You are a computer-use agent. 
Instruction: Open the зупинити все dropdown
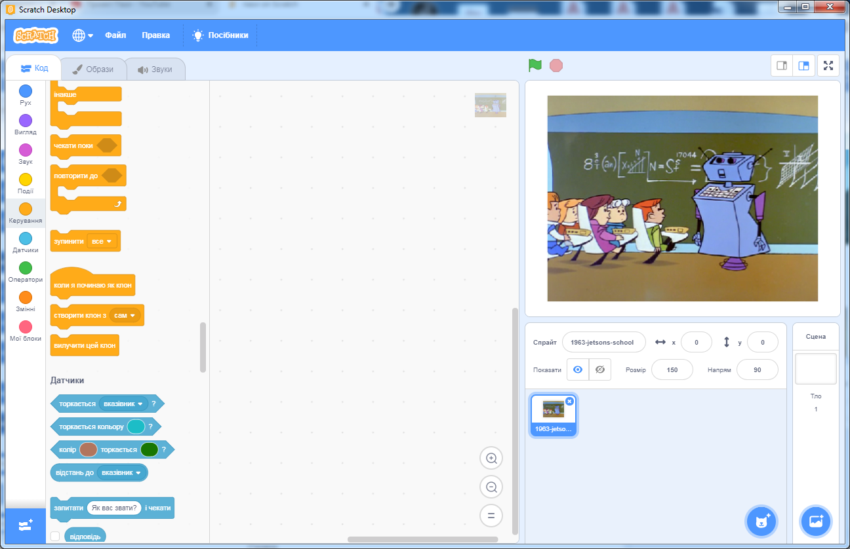[101, 241]
